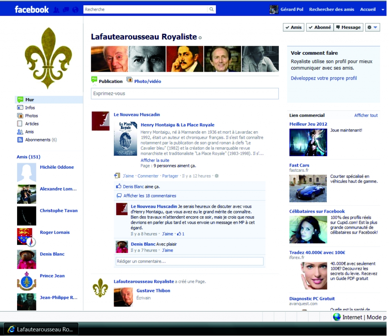Screen dimensions: 389x336
Task: Click 'Afficher tout' for sponsored links
Action: coord(366,115)
